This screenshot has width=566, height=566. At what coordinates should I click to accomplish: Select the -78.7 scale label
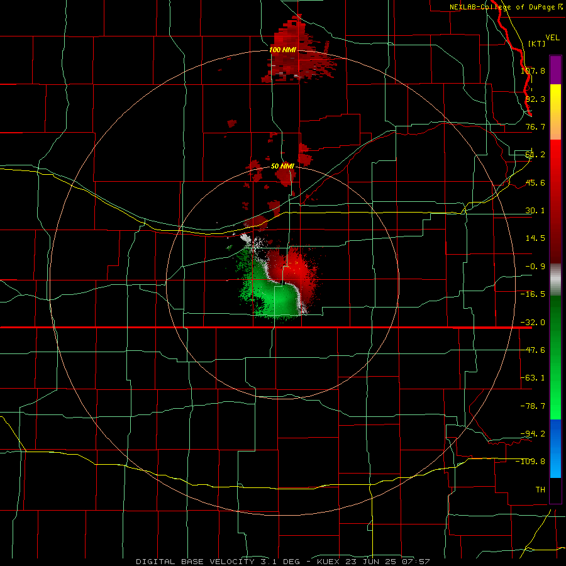coord(533,406)
